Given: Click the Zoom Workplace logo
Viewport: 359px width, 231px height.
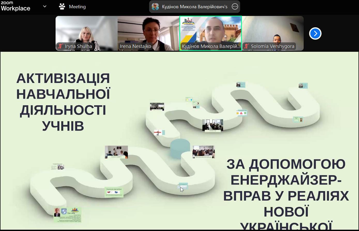Looking at the screenshot, I should 16,6.
